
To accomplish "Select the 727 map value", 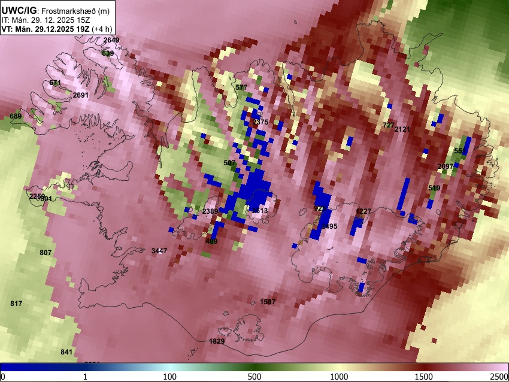I will coord(389,125).
